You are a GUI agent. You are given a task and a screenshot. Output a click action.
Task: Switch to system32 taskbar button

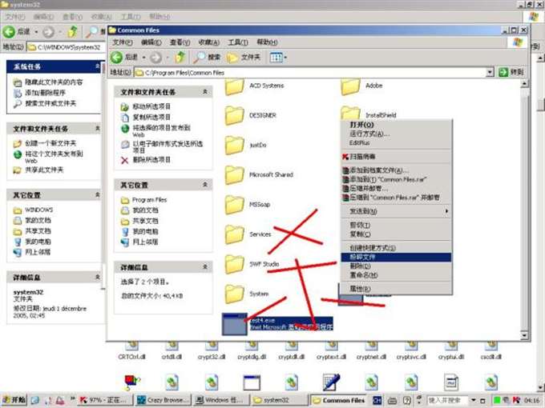point(279,400)
